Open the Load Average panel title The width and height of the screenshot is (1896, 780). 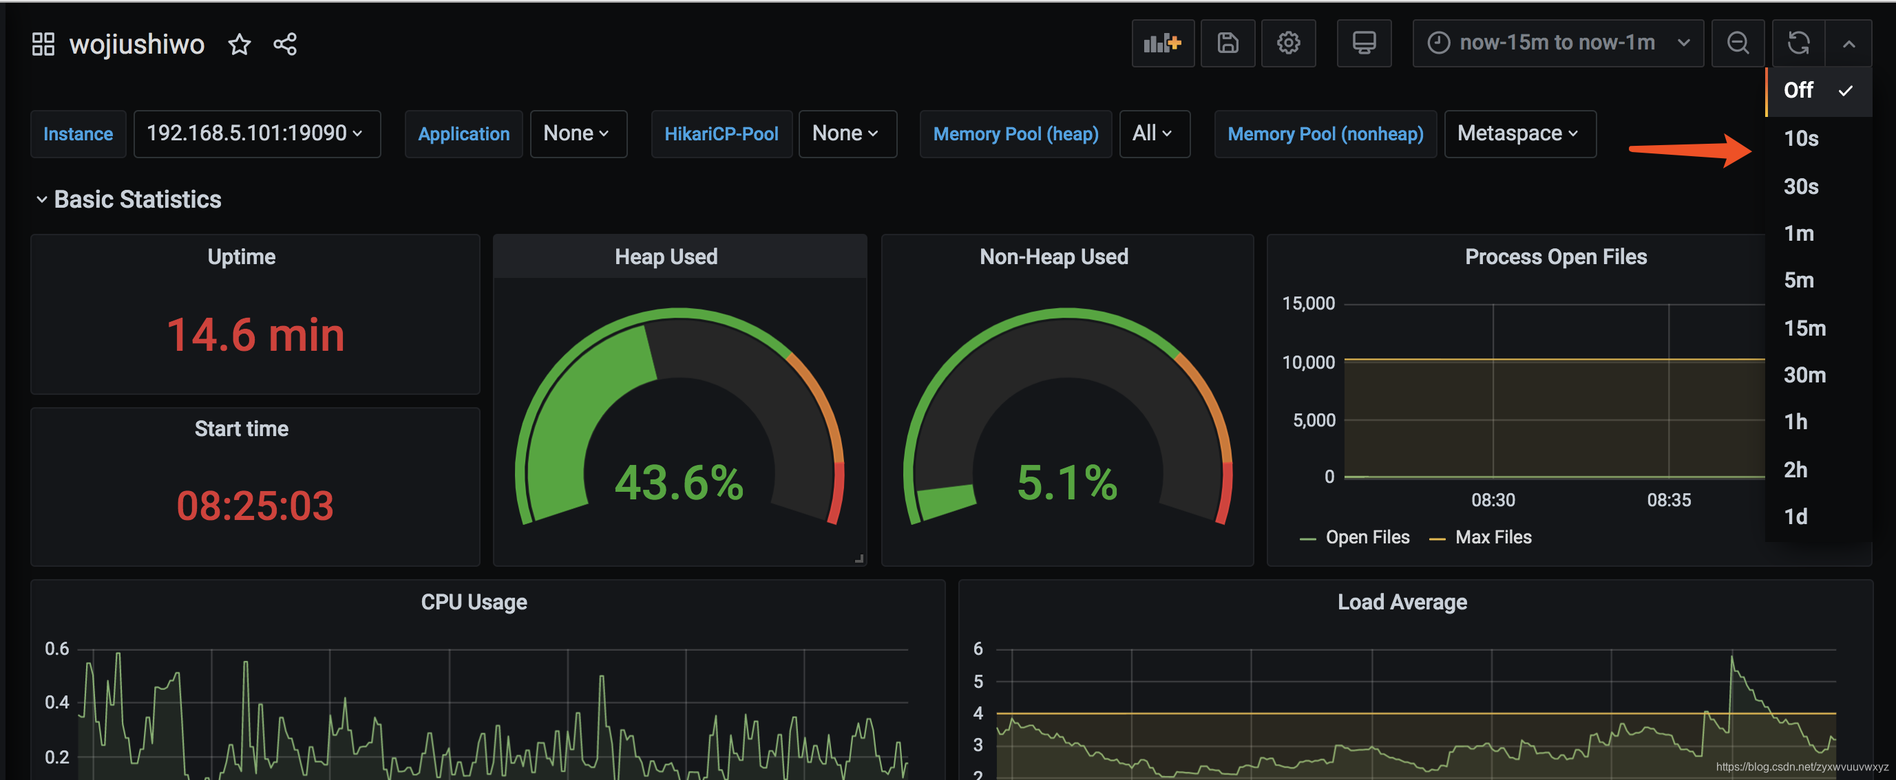pyautogui.click(x=1402, y=602)
